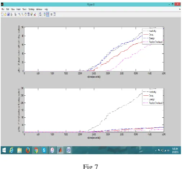
Task: Open Firefox from the taskbar
Action: click(28, 150)
